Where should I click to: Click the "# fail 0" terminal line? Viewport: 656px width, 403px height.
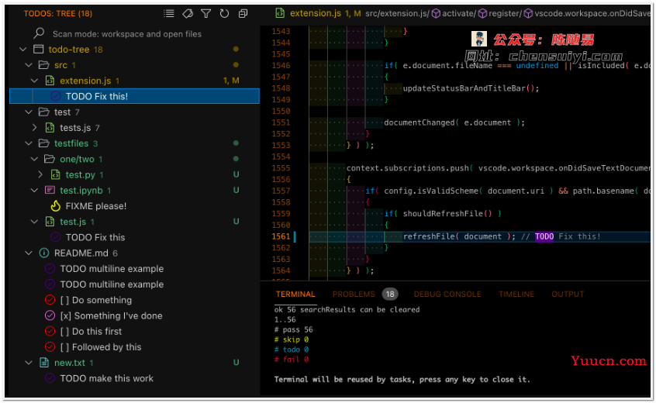pyautogui.click(x=292, y=360)
